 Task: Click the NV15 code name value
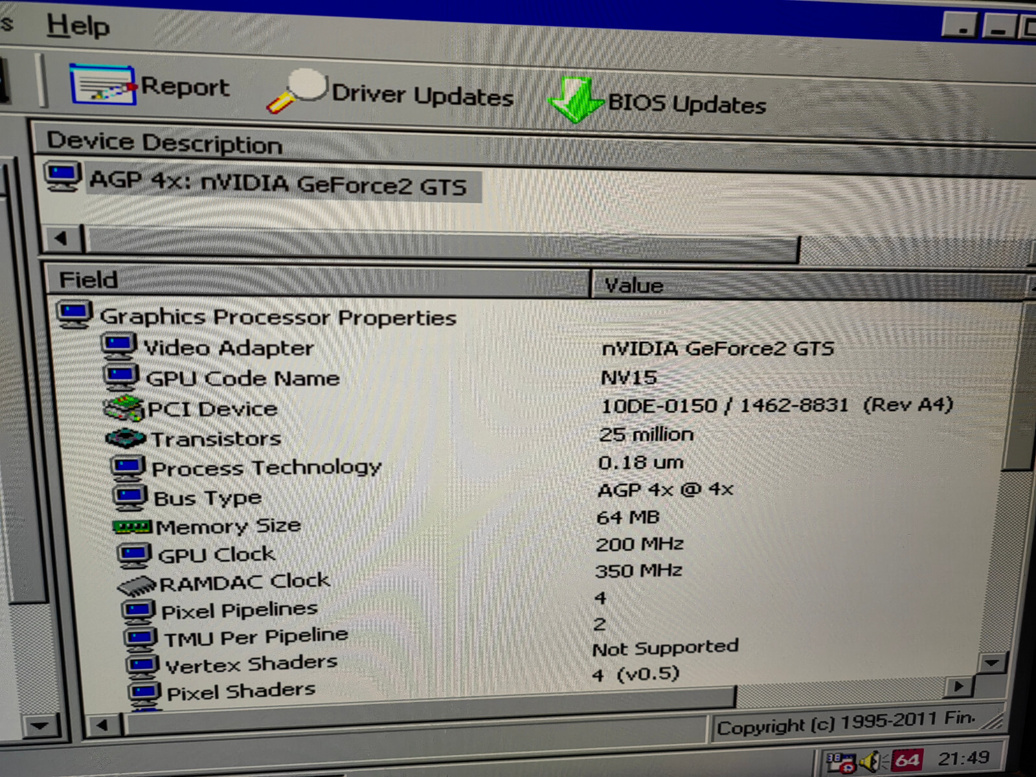click(x=629, y=377)
